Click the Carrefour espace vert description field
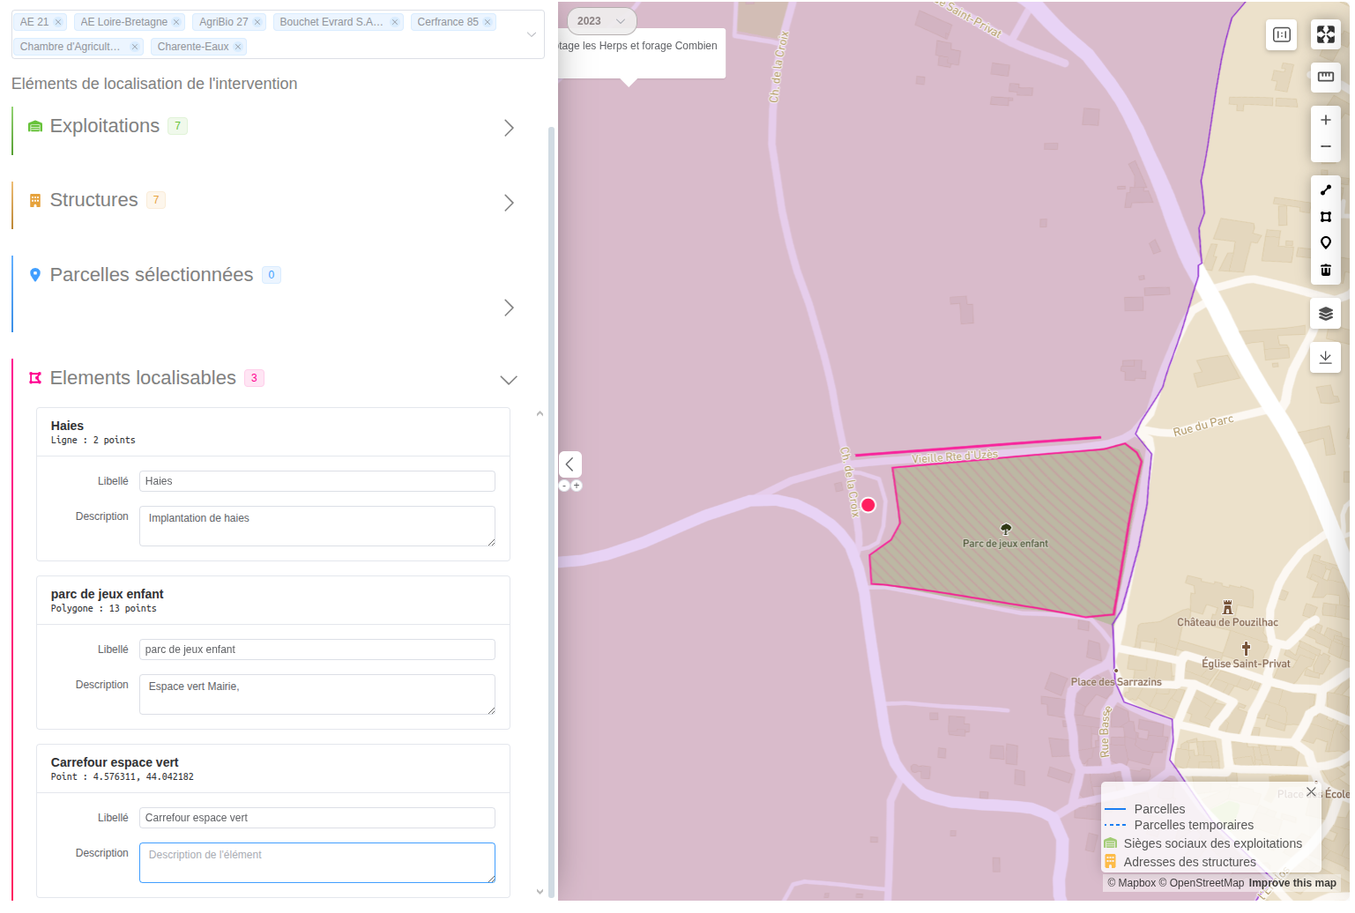The height and width of the screenshot is (913, 1355). coord(316,862)
